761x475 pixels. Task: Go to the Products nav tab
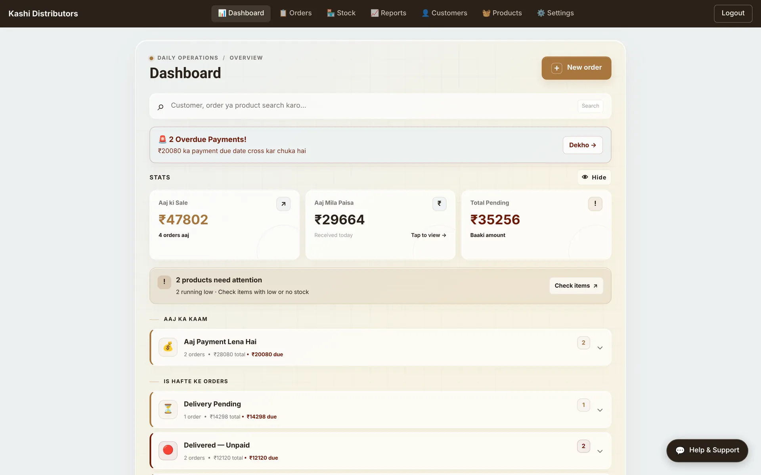click(502, 13)
